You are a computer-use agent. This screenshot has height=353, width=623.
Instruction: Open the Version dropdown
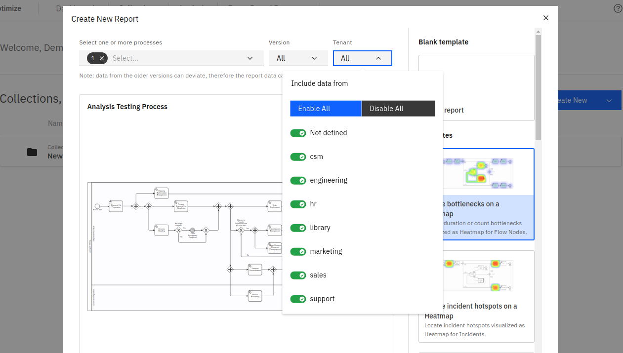[x=298, y=58]
